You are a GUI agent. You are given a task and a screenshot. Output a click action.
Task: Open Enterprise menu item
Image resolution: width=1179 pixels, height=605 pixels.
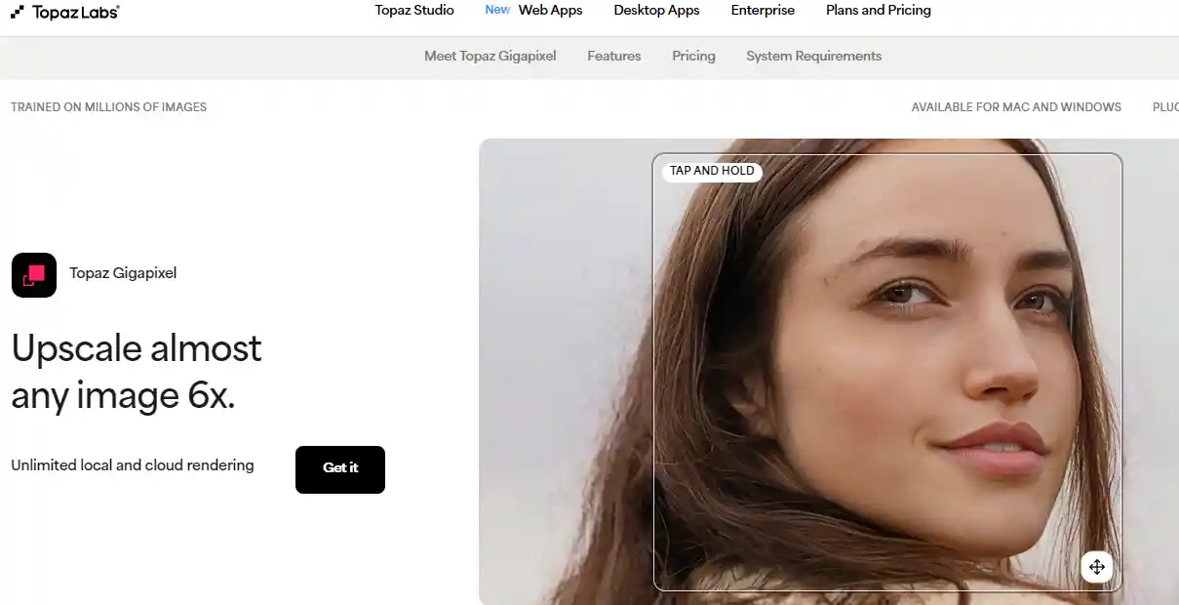click(x=763, y=10)
